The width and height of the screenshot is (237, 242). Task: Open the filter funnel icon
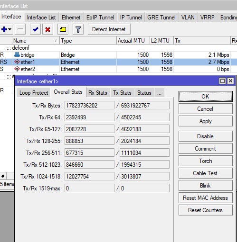click(x=78, y=29)
